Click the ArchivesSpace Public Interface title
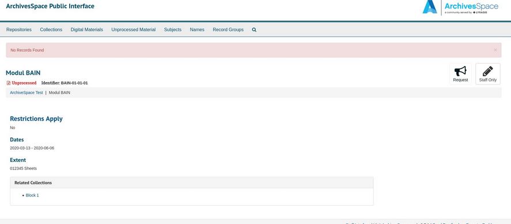This screenshot has height=224, width=511. [50, 6]
